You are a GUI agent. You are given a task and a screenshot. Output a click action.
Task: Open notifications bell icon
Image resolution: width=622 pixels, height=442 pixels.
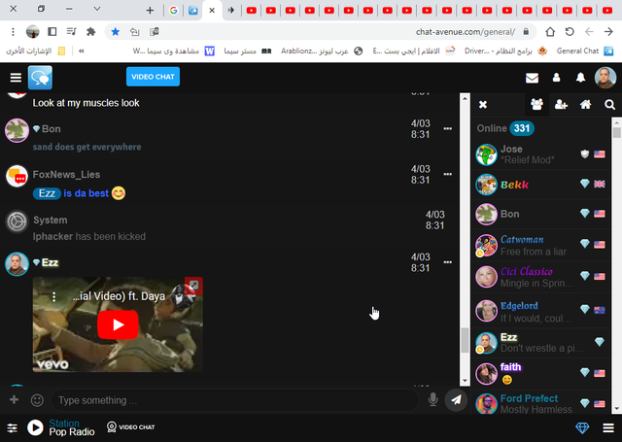point(580,78)
